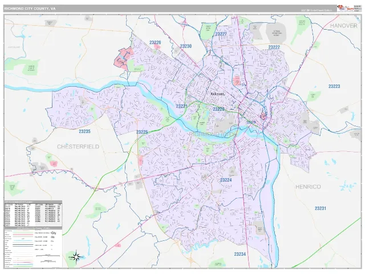The height and width of the screenshot is (274, 365).
Task: Click the 23219 ZIP code label
Action: (x=251, y=122)
